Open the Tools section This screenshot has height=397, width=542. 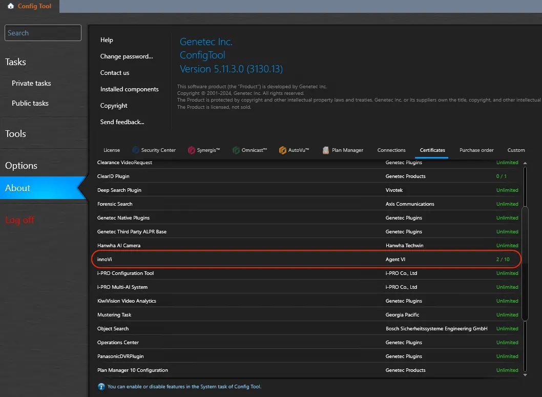15,133
